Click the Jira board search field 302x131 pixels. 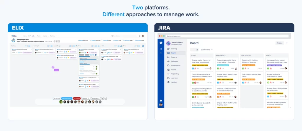[194, 50]
